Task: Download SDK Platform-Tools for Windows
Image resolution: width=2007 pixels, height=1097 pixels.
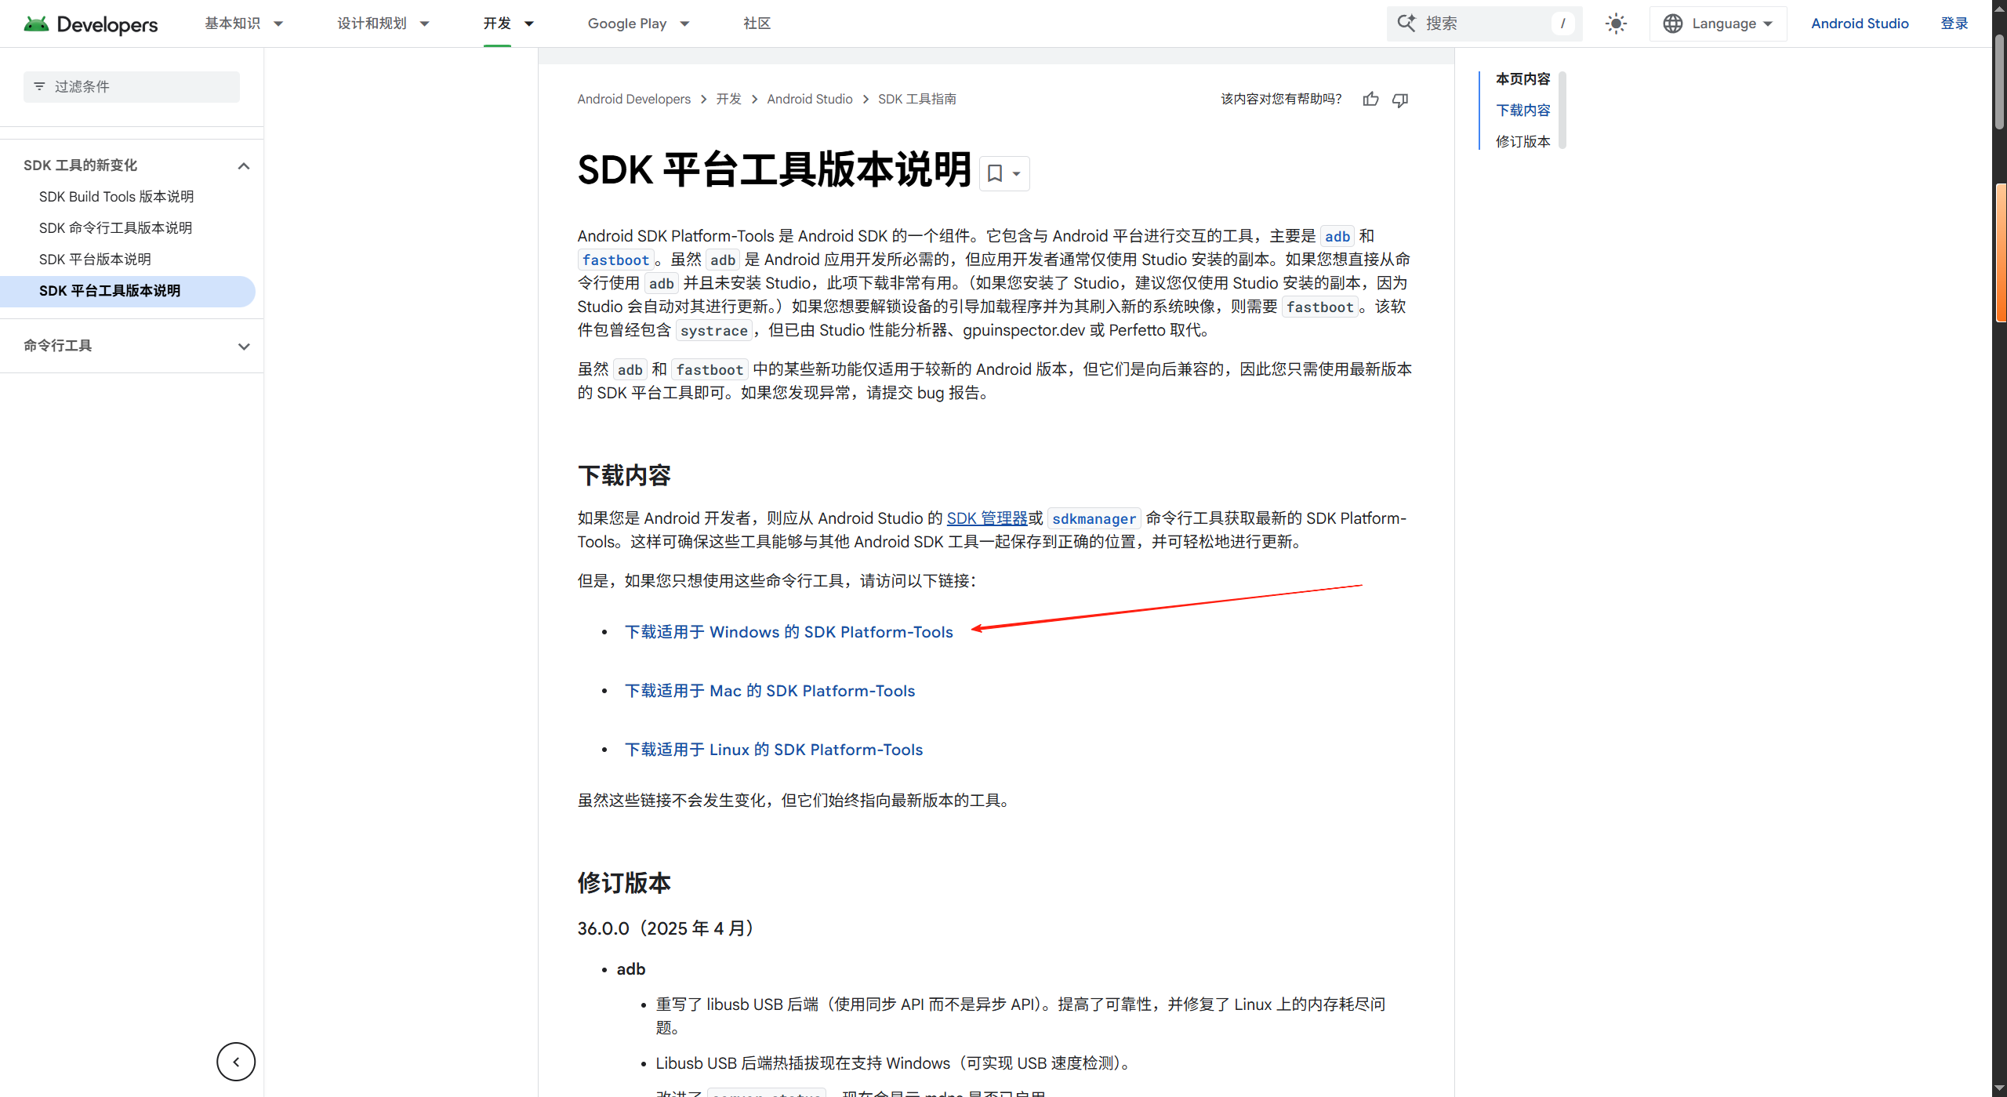Action: tap(789, 632)
